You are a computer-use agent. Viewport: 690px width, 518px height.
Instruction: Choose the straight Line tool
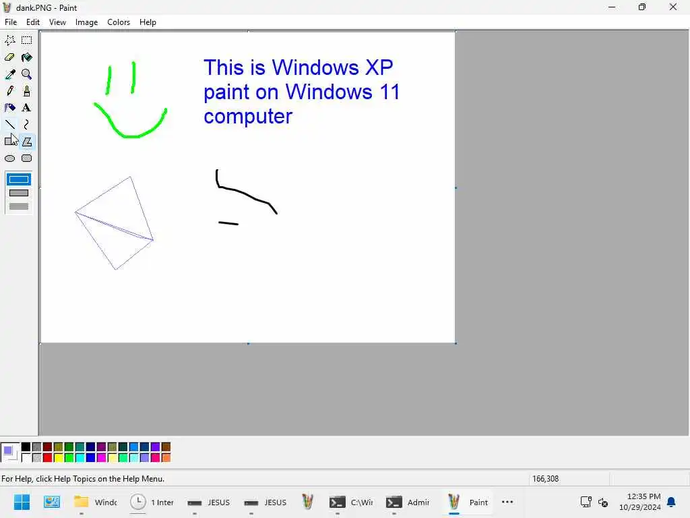10,124
